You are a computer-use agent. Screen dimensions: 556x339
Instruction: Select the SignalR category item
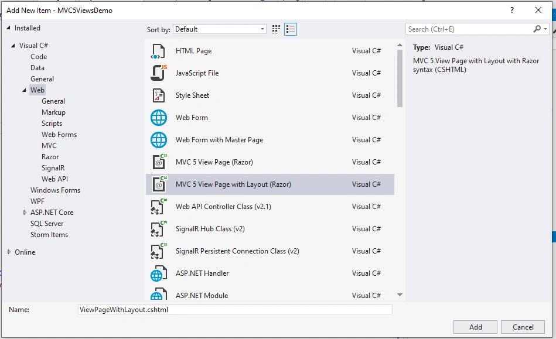(53, 168)
